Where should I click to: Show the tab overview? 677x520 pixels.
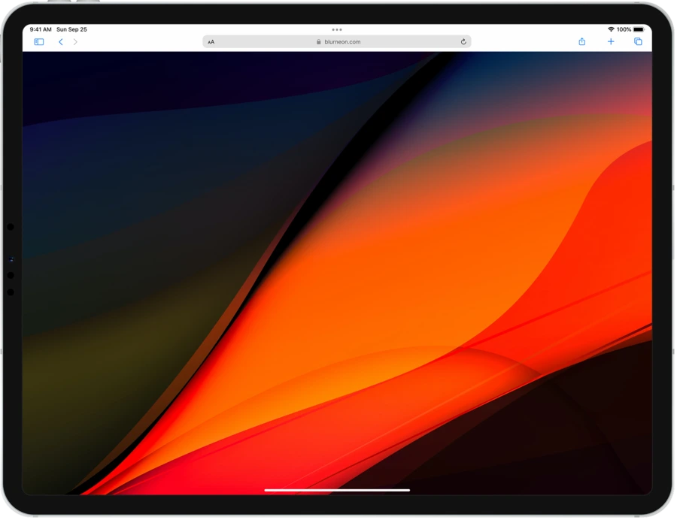tap(638, 42)
